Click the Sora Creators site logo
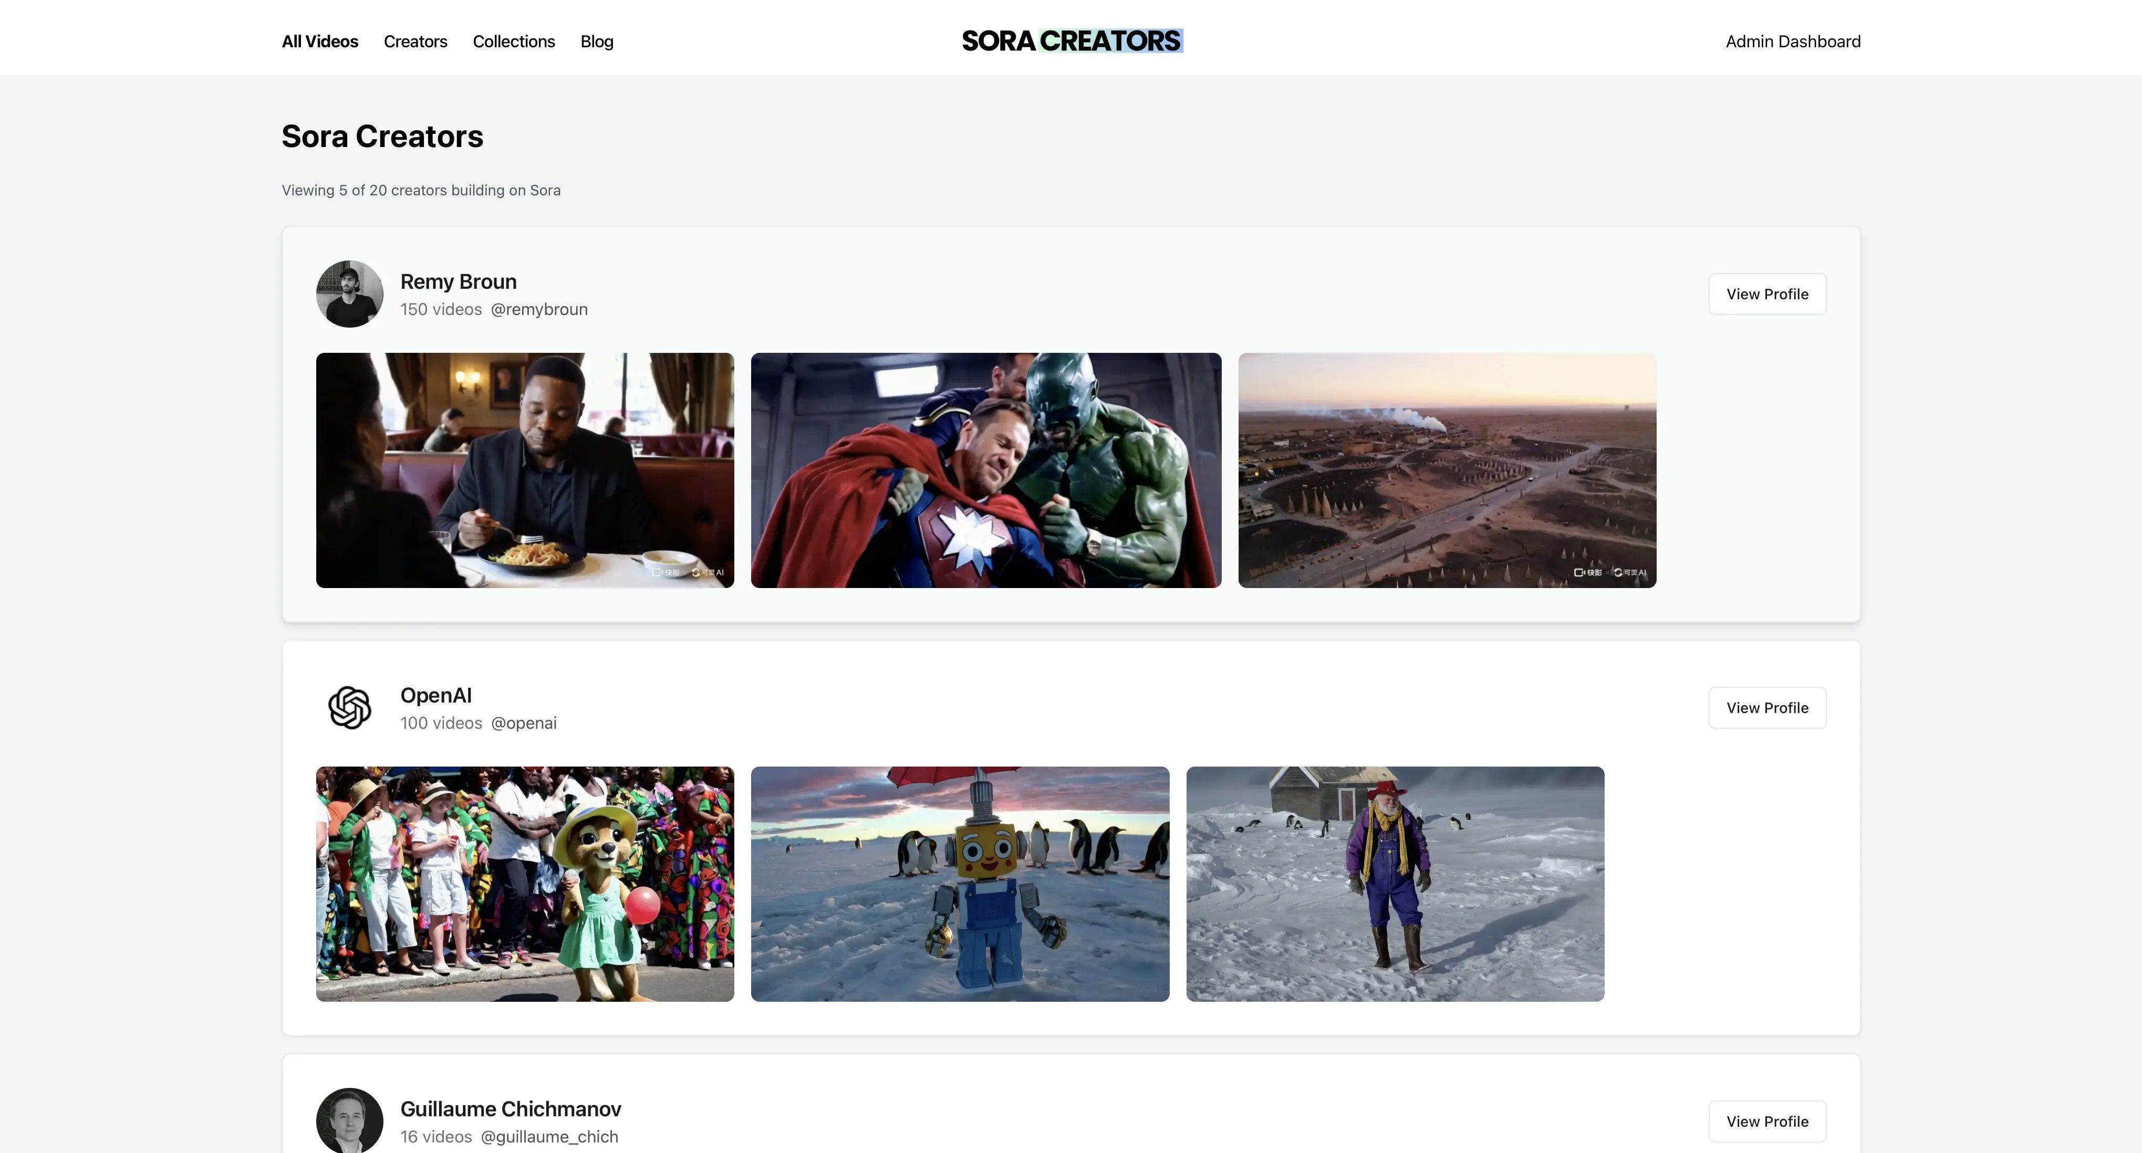This screenshot has width=2142, height=1153. click(1071, 41)
